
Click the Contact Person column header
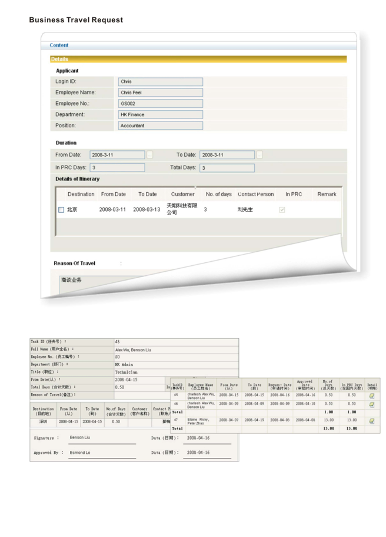coord(256,194)
